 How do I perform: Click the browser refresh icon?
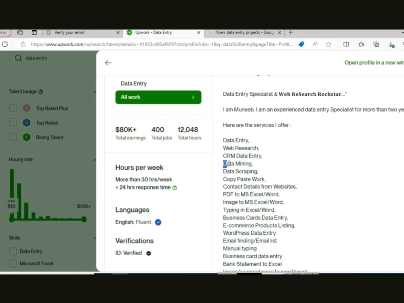pyautogui.click(x=5, y=44)
